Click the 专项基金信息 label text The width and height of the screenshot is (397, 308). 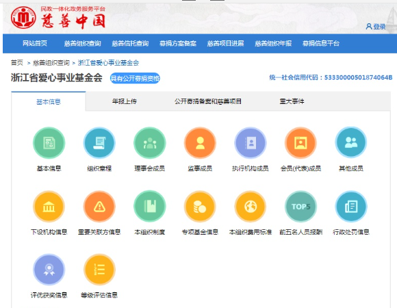[x=200, y=232]
